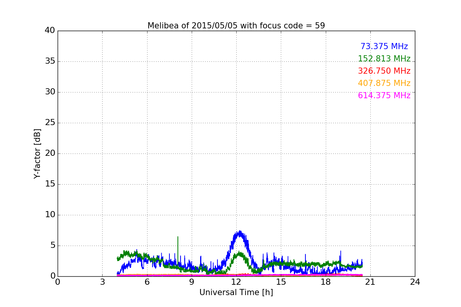This screenshot has height=307, width=461.
Task: Click the 614.375 MHz legend label
Action: coord(384,96)
